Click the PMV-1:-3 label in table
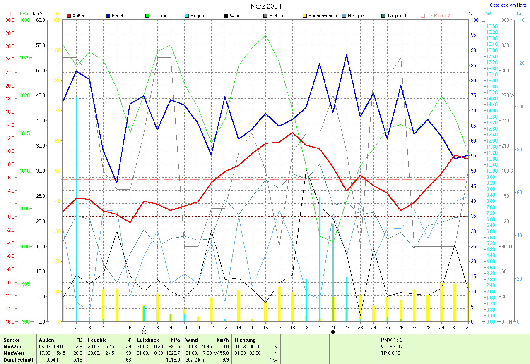The width and height of the screenshot is (530, 364). (393, 340)
